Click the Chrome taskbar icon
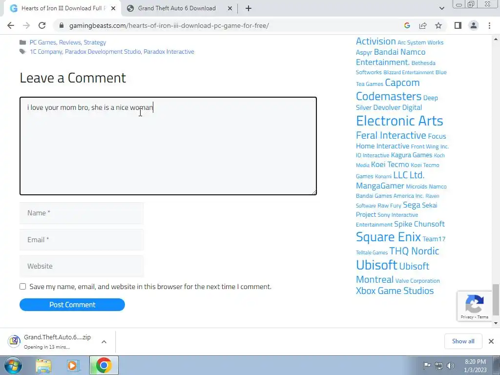 (x=104, y=365)
